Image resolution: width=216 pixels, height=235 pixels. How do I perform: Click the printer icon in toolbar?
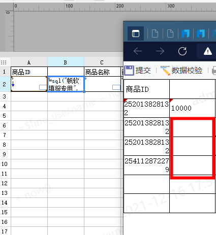coord(214,71)
